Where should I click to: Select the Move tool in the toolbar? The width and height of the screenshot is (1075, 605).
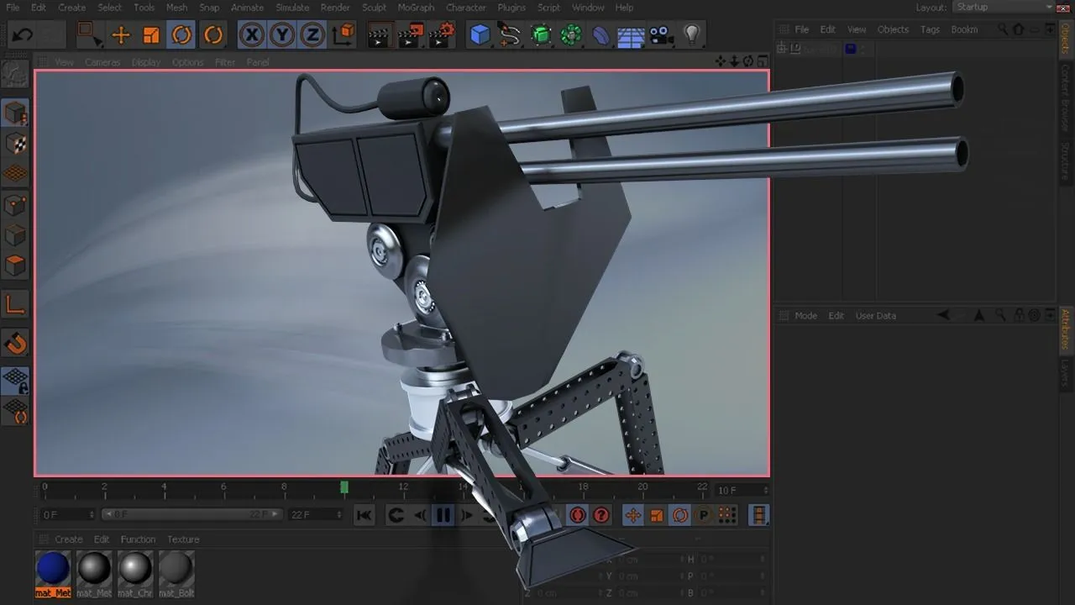pyautogui.click(x=121, y=34)
